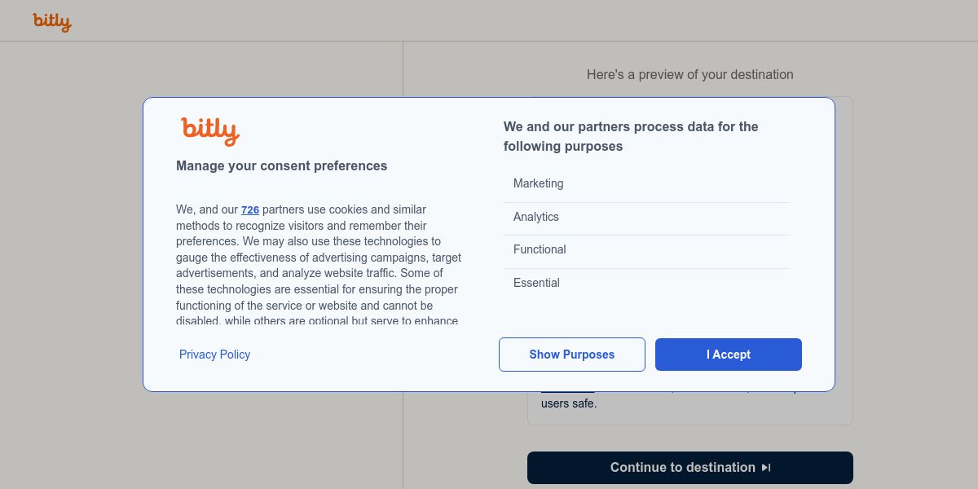This screenshot has width=978, height=489.
Task: Open the 726 partners link
Action: click(250, 210)
